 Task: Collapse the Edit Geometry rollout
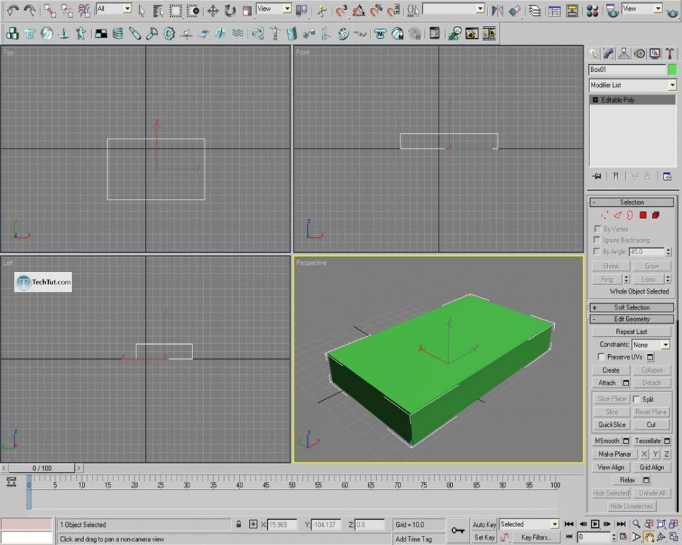click(x=632, y=319)
